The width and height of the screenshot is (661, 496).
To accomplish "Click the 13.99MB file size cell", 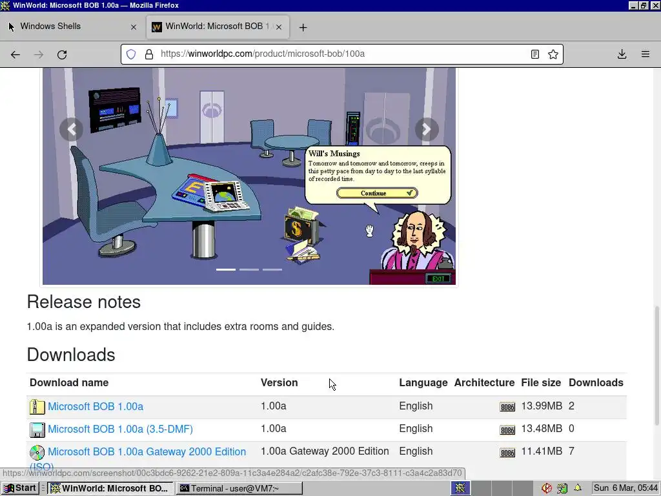I will [542, 406].
